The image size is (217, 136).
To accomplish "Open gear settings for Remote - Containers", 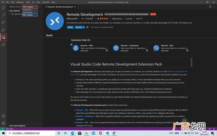I will (x=147, y=51).
